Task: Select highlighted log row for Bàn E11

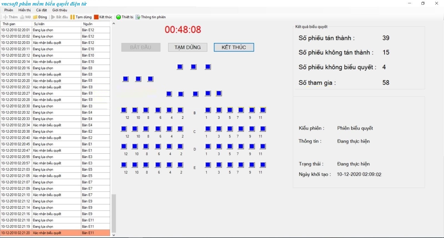Action: [55, 233]
